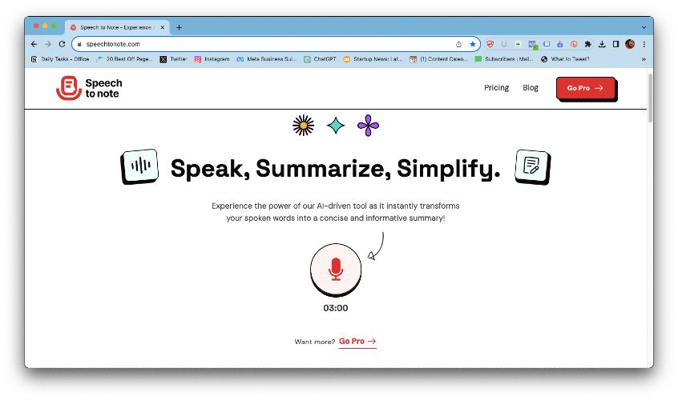Click the Speak, Summarize, Simplify. heading
This screenshot has height=400, width=678.
click(x=336, y=168)
